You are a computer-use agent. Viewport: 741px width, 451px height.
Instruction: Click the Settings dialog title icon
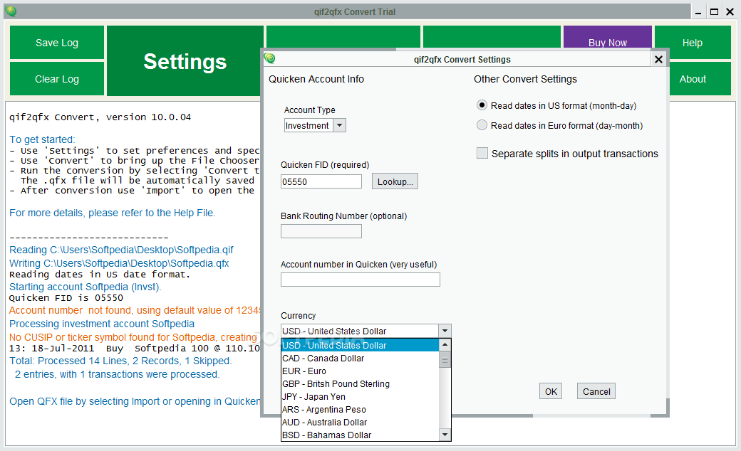pyautogui.click(x=270, y=58)
